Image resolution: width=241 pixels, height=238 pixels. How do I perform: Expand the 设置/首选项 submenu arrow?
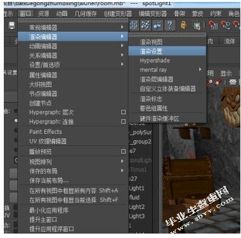point(122,64)
